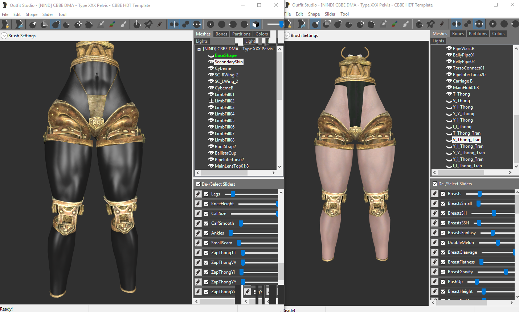Hide the PipeWaistR mesh in right window
Viewport: 519px width, 312px height.
(x=449, y=49)
